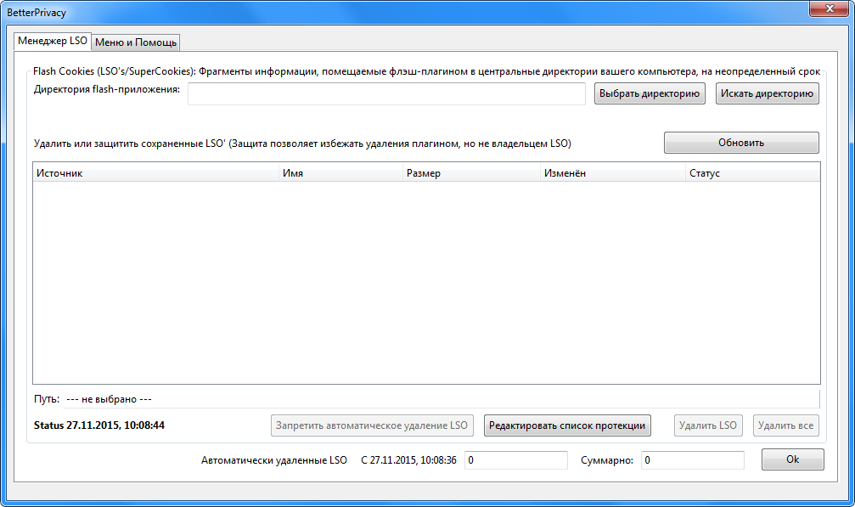The height and width of the screenshot is (507, 855).
Task: Click the Удалить LSO button
Action: click(x=707, y=425)
